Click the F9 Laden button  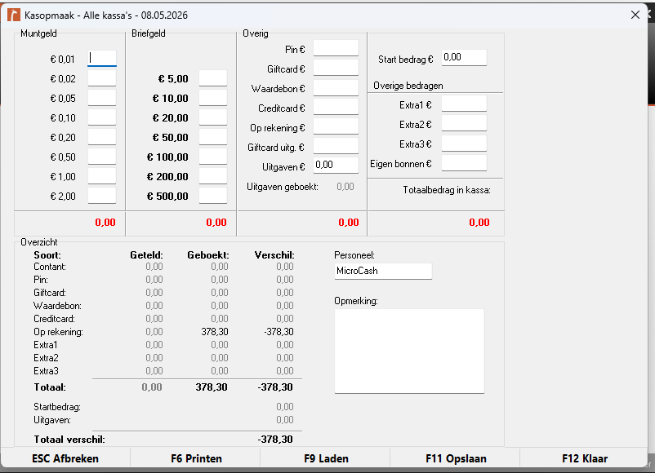(326, 458)
